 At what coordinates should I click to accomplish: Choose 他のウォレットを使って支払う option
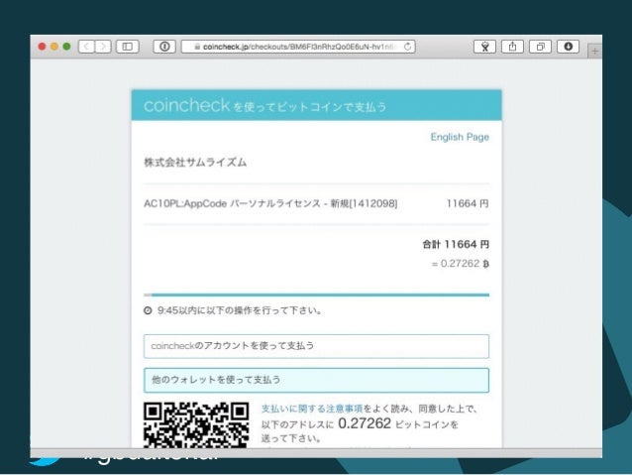click(316, 380)
